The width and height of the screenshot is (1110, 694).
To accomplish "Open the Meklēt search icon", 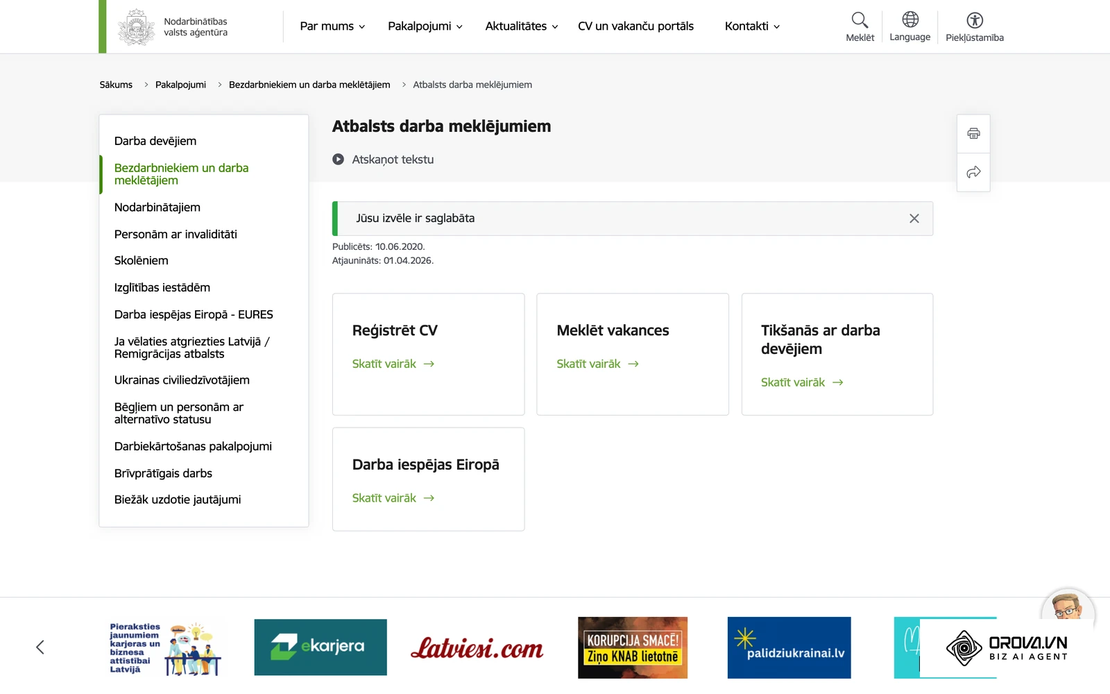I will pyautogui.click(x=860, y=26).
